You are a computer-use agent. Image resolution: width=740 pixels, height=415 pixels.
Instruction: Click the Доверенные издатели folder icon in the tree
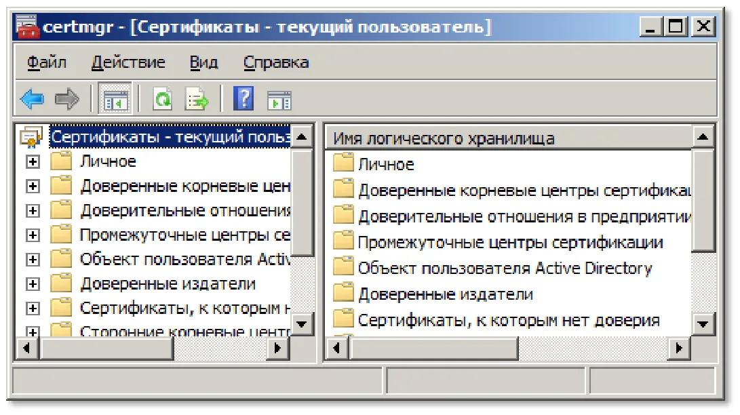click(61, 283)
